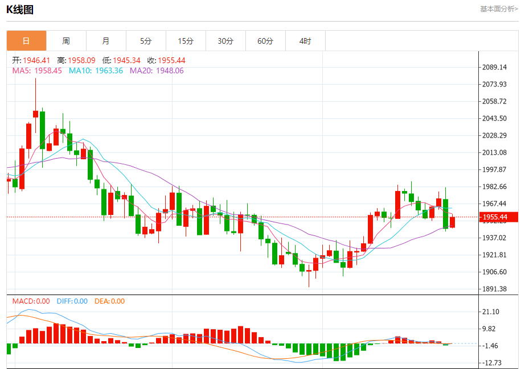Click the MACD:0.00 label

click(x=31, y=301)
